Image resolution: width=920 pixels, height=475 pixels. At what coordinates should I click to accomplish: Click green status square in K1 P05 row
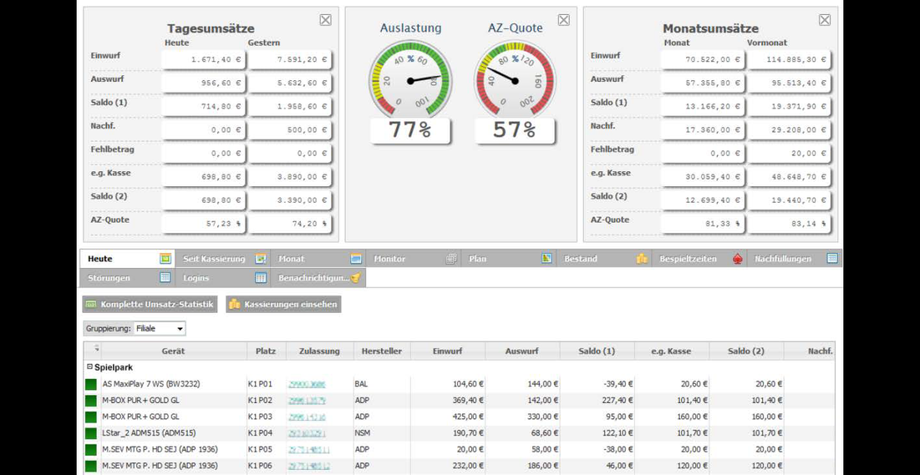[91, 450]
